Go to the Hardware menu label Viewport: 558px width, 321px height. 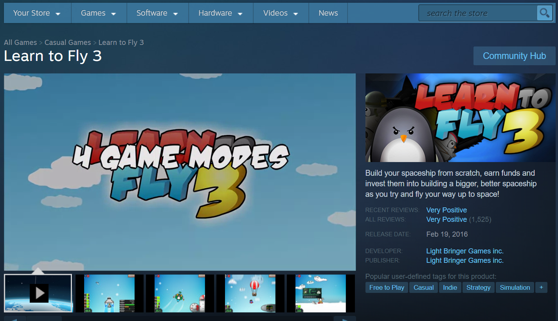(x=215, y=13)
